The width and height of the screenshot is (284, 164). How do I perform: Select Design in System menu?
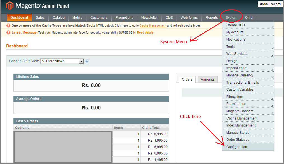coord(248,61)
